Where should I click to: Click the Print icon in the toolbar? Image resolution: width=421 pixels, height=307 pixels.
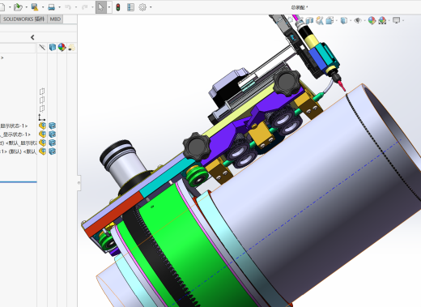tap(51, 7)
